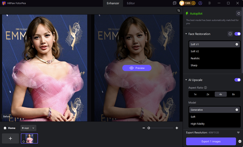Image resolution: width=243 pixels, height=147 pixels.
Task: Select the 8x upscale option
Action: [233, 94]
